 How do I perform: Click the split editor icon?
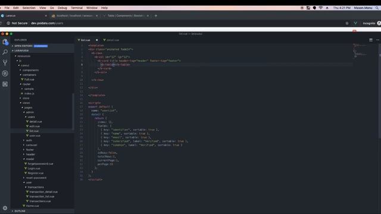(x=371, y=40)
